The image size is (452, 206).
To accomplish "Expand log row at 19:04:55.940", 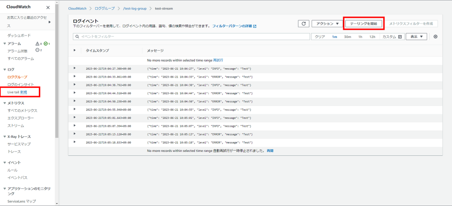I will click(75, 109).
